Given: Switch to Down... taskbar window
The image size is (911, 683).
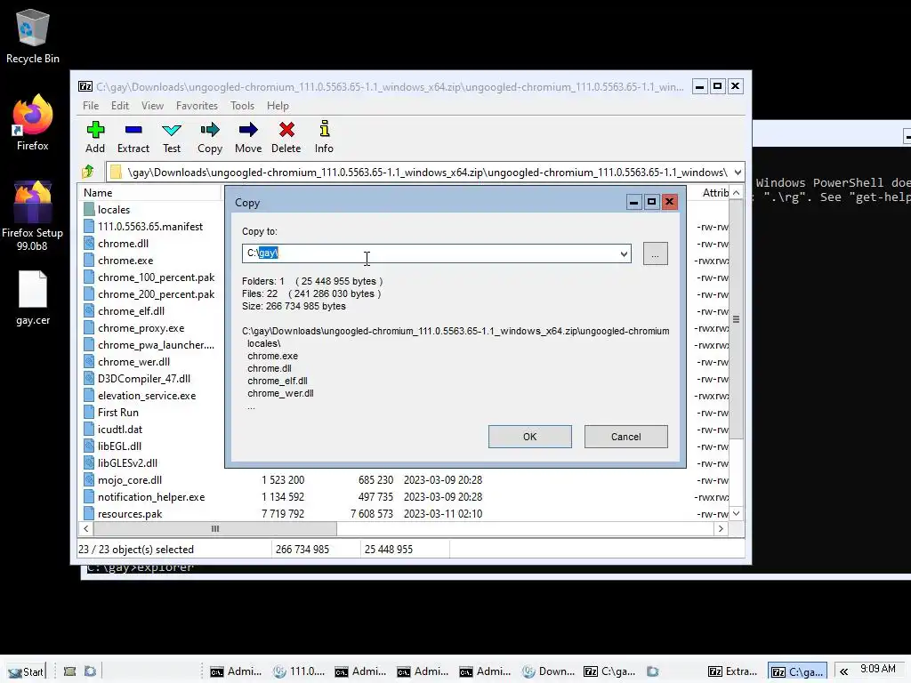Looking at the screenshot, I should (548, 671).
